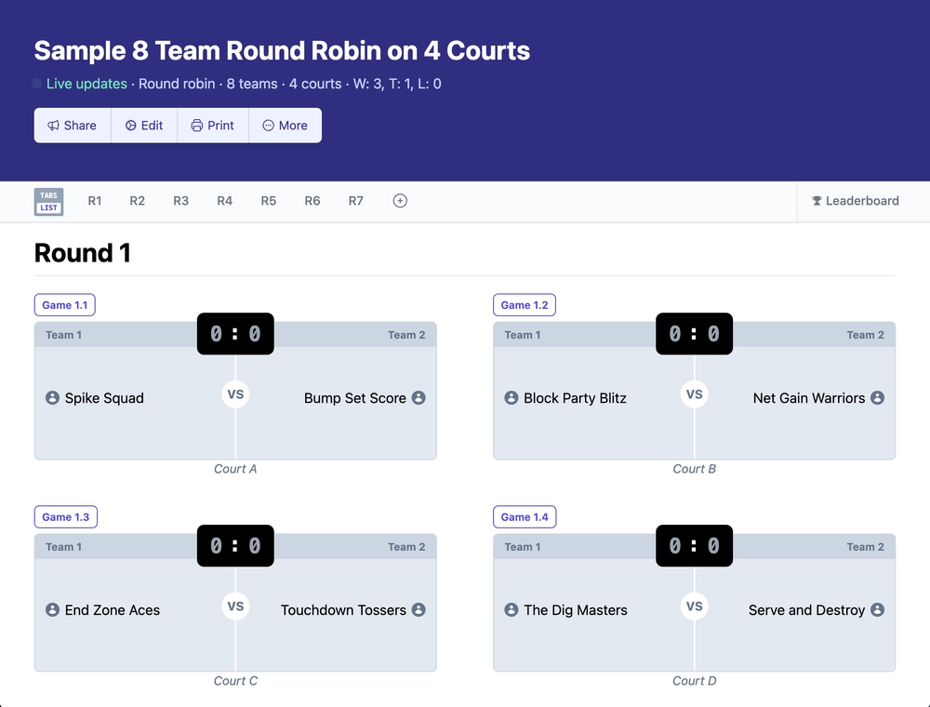This screenshot has height=707, width=930.
Task: Click the Print printer icon
Action: (195, 125)
